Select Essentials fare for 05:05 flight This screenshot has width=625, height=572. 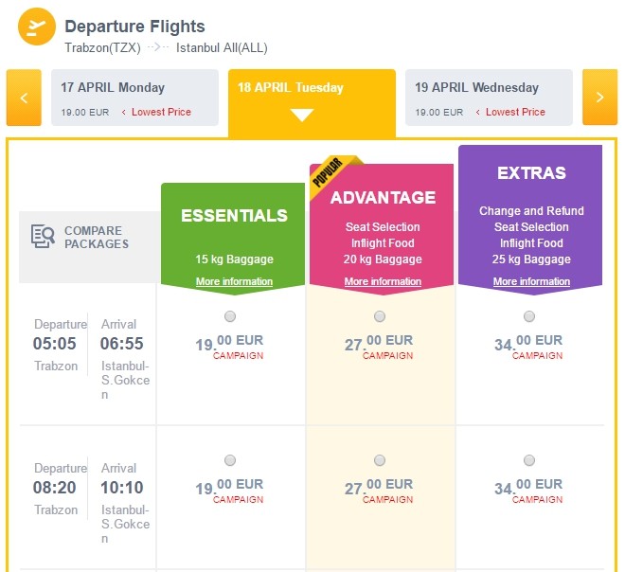230,316
